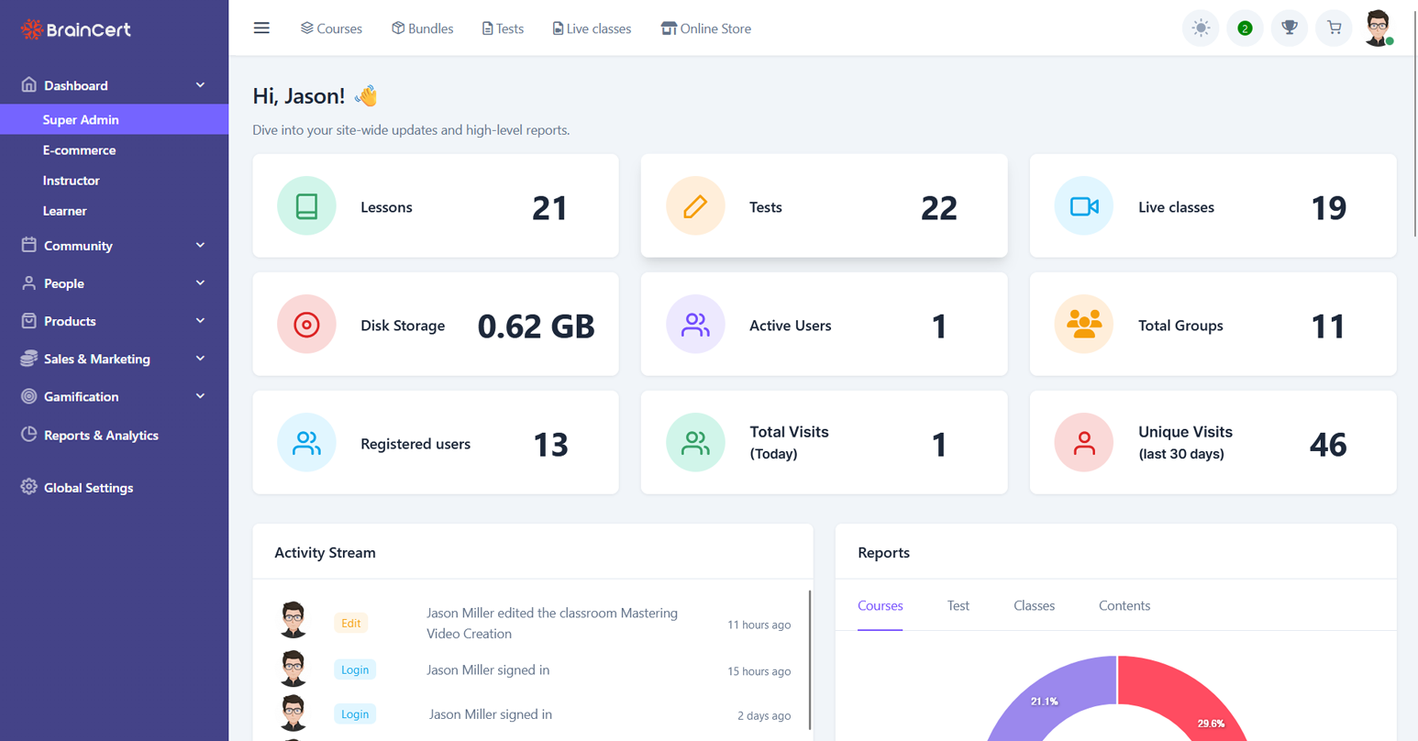Switch to the Test tab in Reports
The width and height of the screenshot is (1418, 741).
tap(958, 605)
